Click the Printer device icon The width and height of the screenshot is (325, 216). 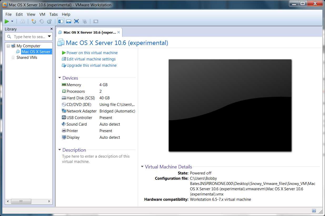[64, 131]
